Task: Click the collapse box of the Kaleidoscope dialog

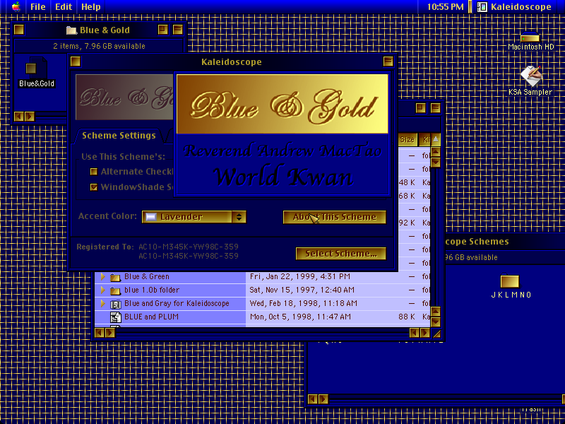Action: coord(388,61)
